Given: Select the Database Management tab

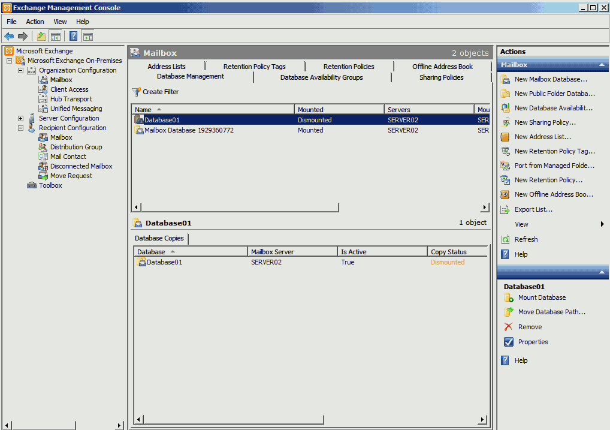Looking at the screenshot, I should point(191,76).
